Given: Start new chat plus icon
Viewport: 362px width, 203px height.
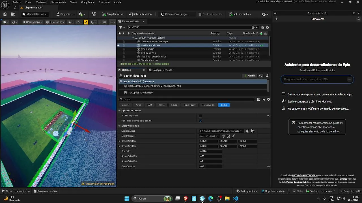Looking at the screenshot, I should tap(276, 19).
